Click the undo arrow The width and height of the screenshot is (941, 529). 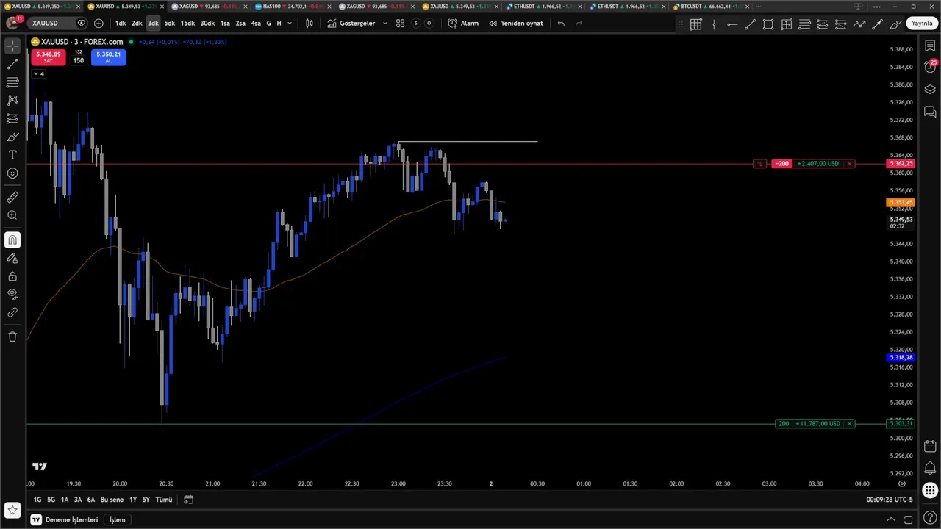[561, 23]
